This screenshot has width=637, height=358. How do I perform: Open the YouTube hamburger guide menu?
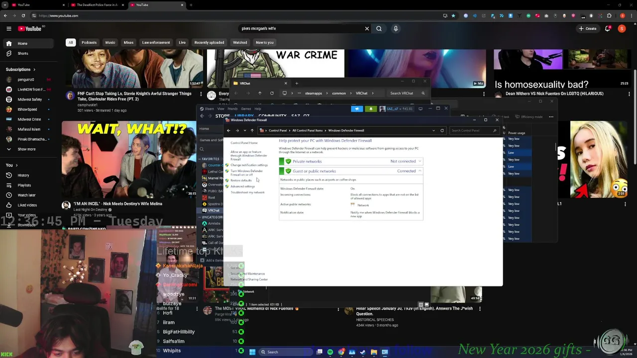8,28
